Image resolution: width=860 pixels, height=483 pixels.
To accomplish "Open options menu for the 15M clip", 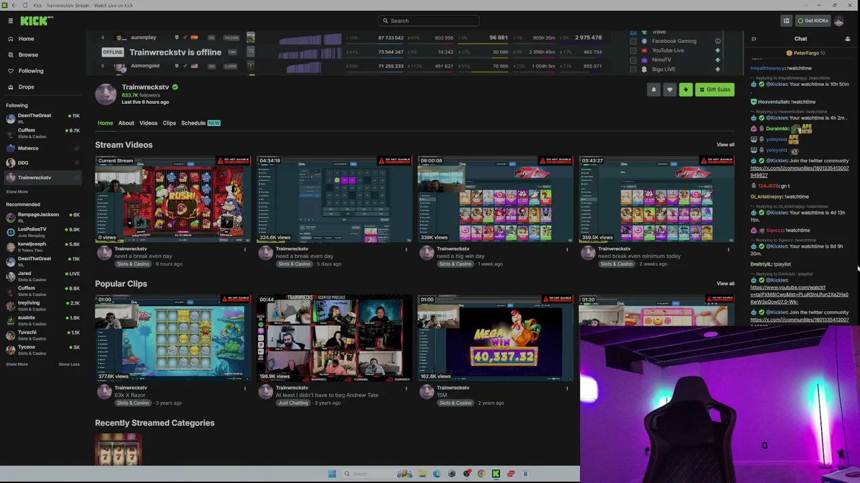I will pos(567,388).
